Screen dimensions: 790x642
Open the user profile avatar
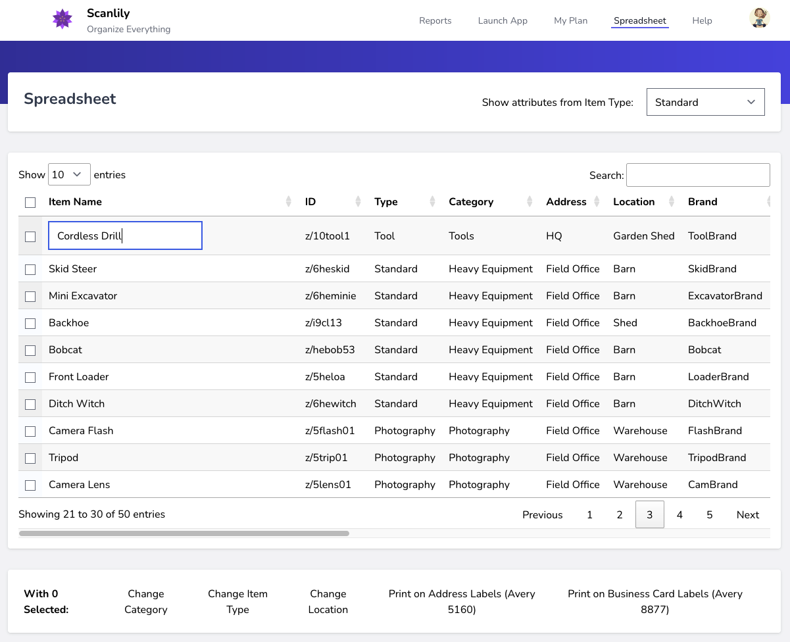click(x=760, y=18)
